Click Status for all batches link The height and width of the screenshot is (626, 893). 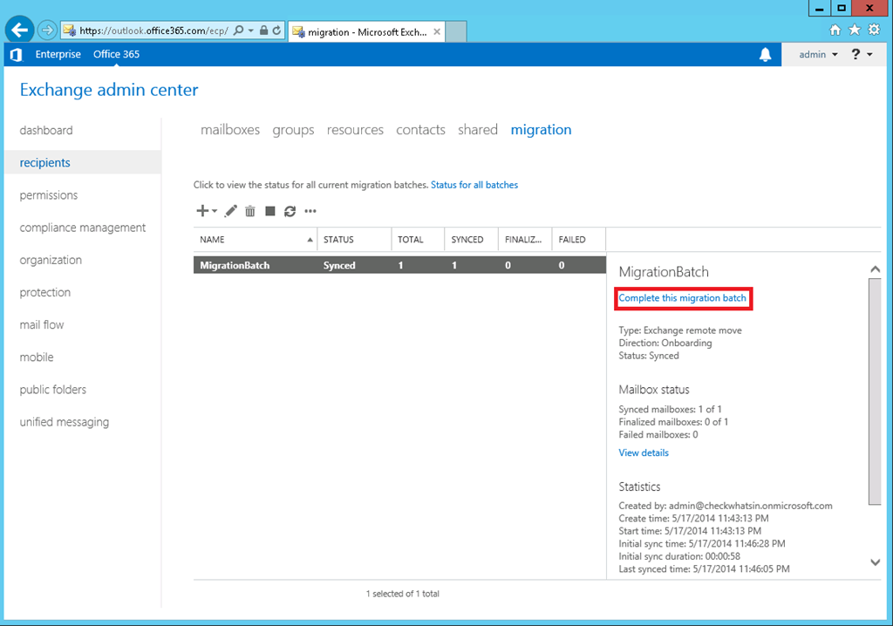point(474,185)
